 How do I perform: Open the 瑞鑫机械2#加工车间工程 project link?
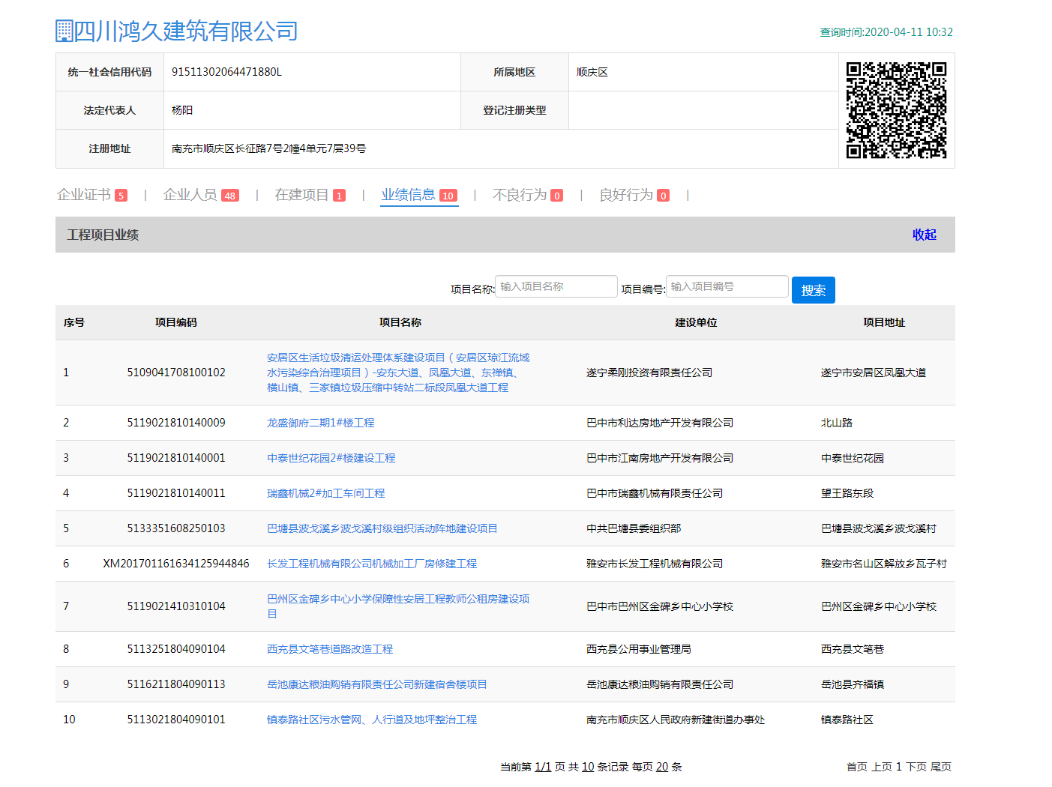[325, 493]
